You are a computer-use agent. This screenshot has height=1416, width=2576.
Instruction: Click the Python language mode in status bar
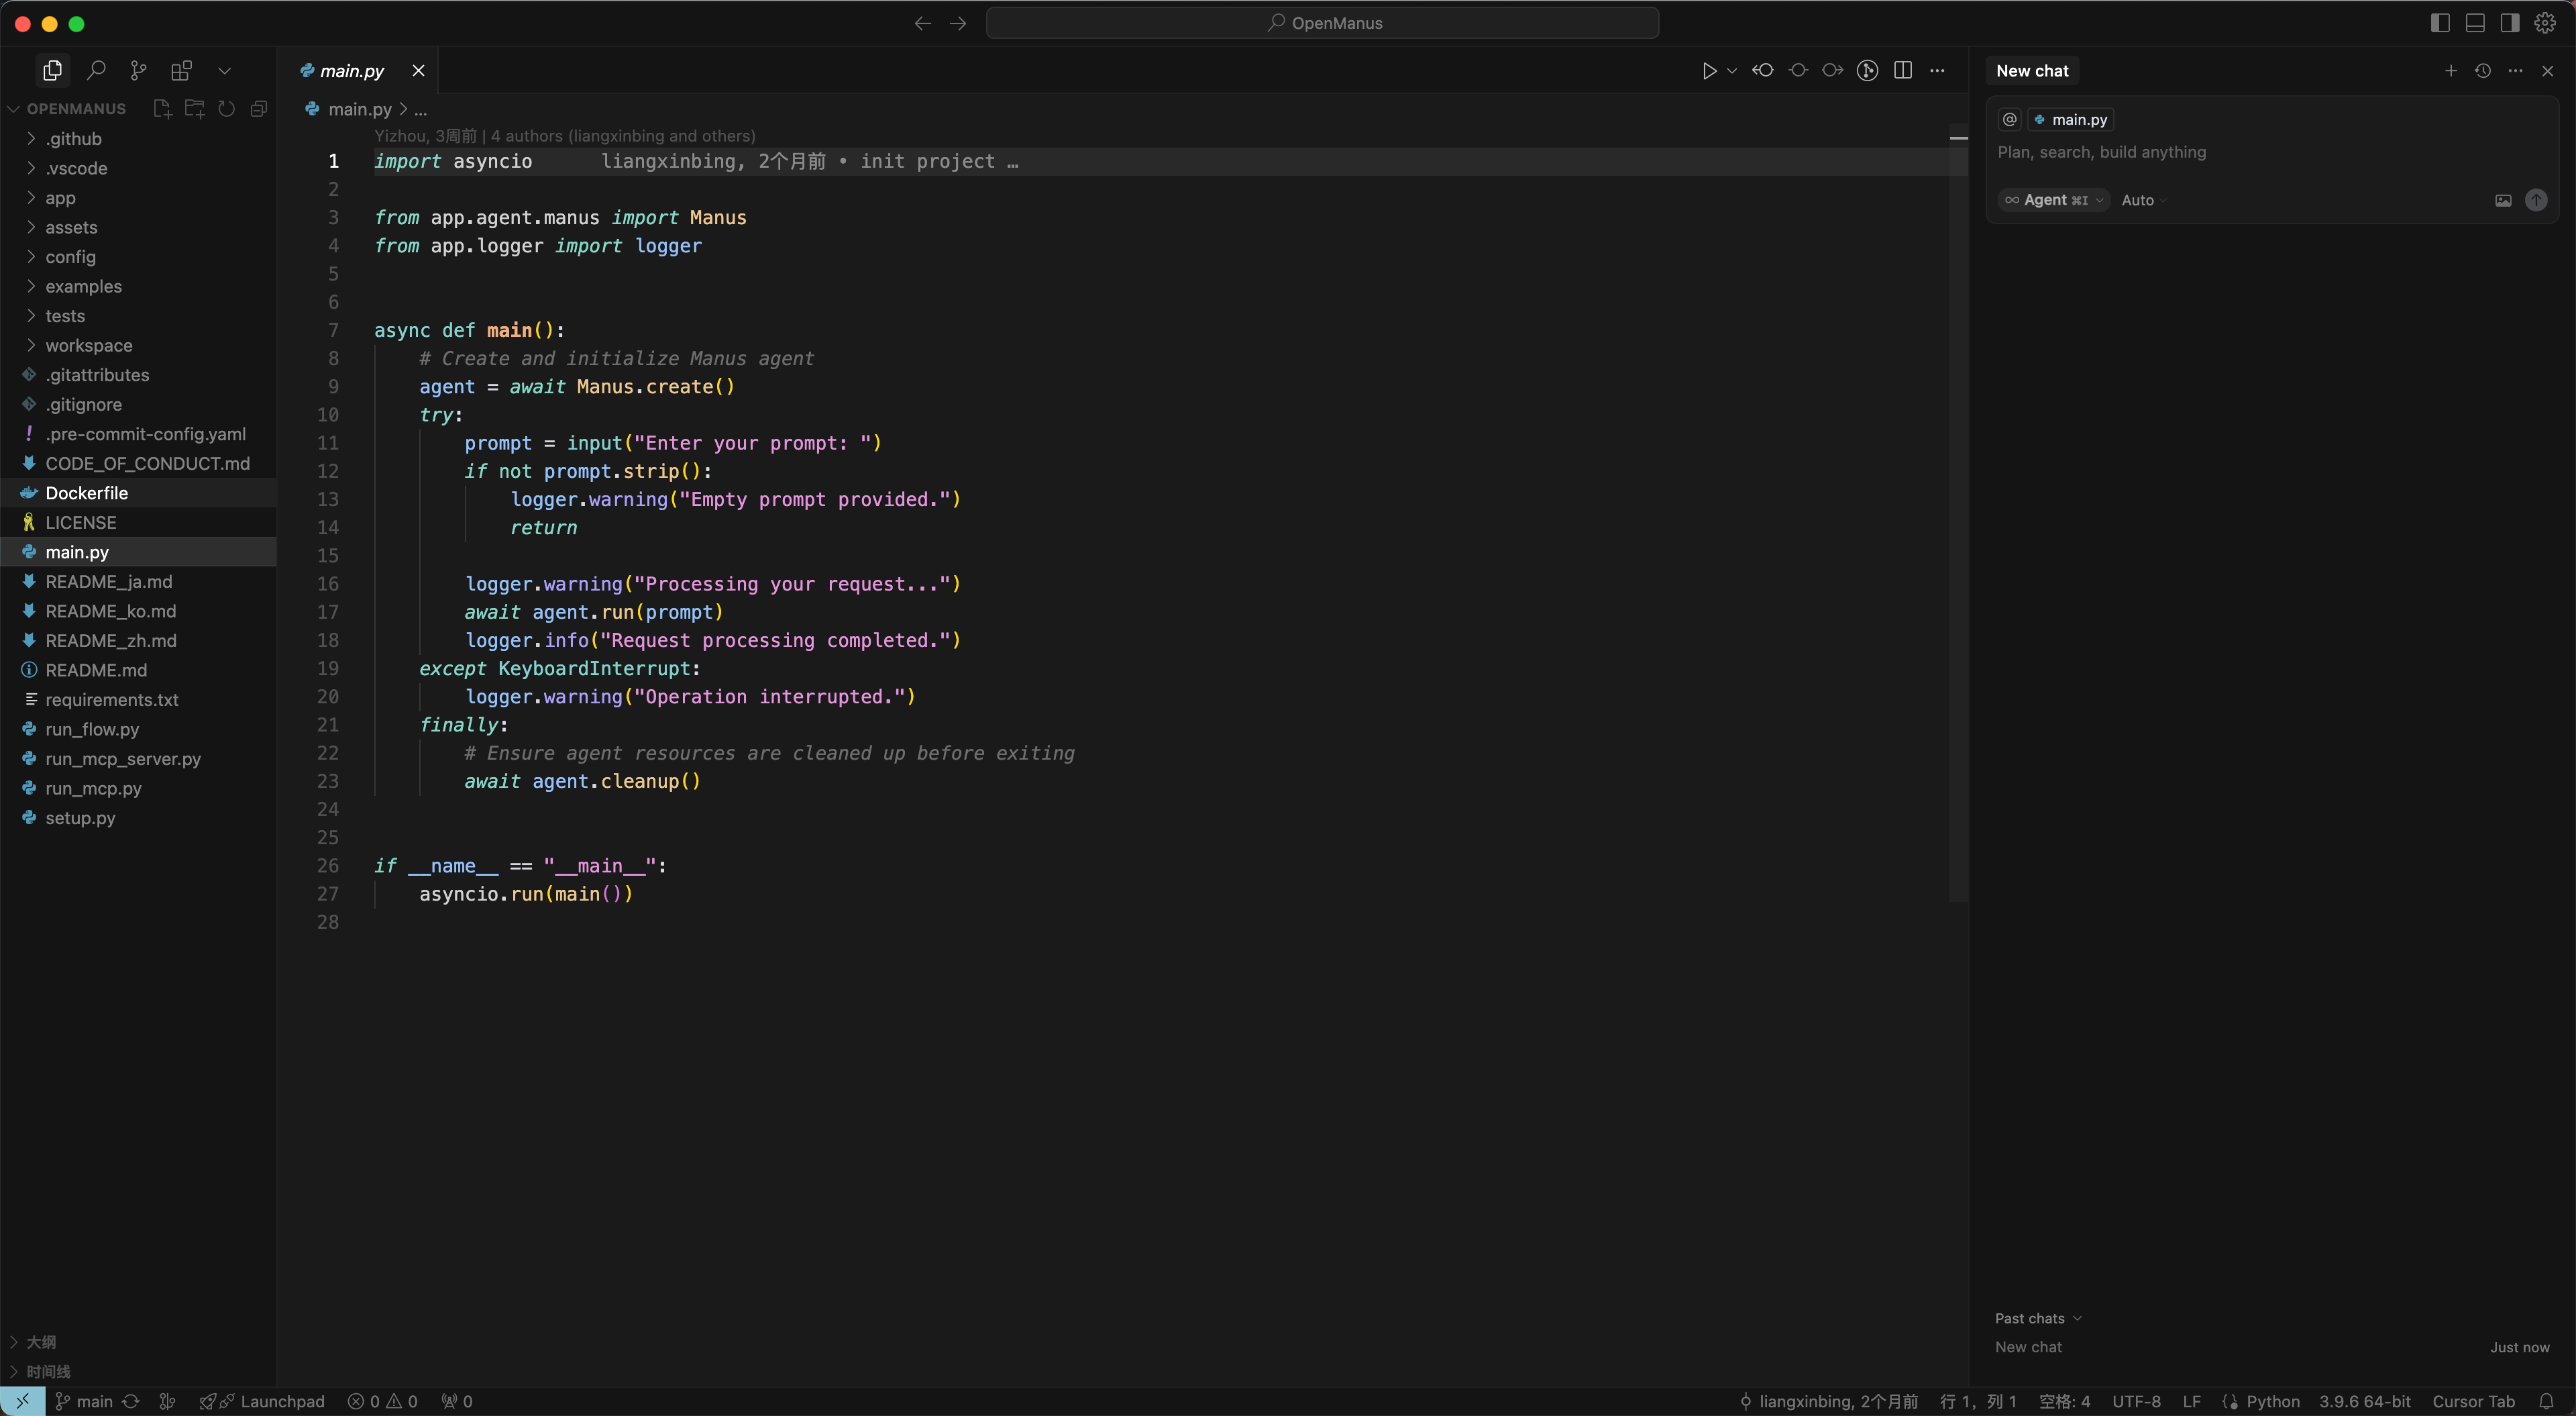pyautogui.click(x=2272, y=1401)
